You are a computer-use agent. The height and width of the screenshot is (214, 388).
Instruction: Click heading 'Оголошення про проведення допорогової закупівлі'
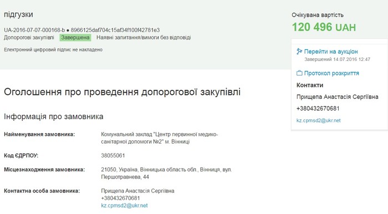pyautogui.click(x=122, y=92)
